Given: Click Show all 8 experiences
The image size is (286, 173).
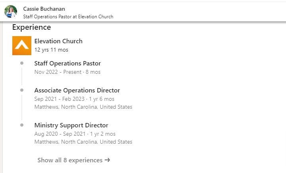Looking at the screenshot, I should tap(74, 160).
